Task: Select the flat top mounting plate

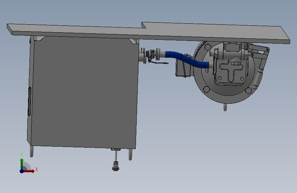Action: [149, 32]
